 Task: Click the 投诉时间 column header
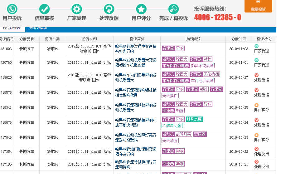pyautogui.click(x=239, y=39)
